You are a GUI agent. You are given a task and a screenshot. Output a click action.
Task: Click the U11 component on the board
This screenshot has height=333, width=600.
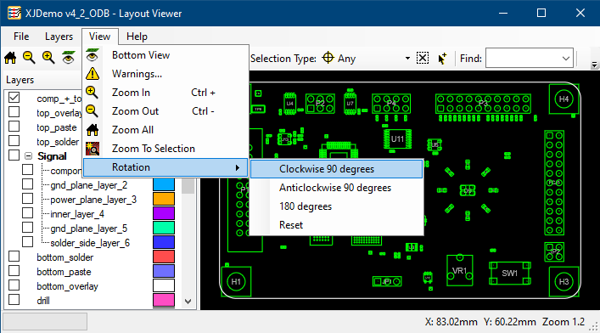tap(397, 138)
